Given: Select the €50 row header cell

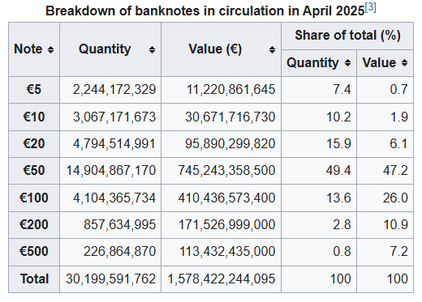Looking at the screenshot, I should pyautogui.click(x=34, y=171).
